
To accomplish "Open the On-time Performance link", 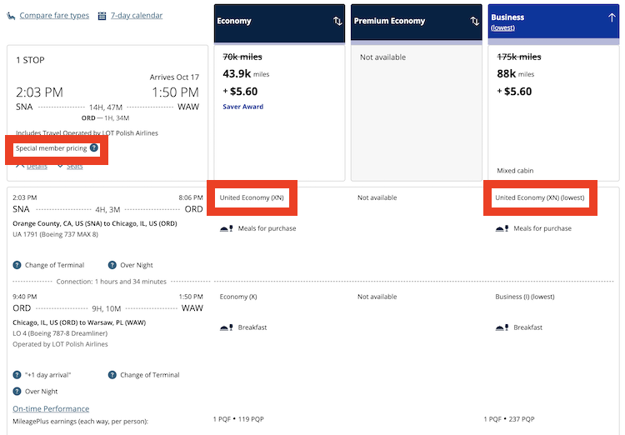I will tap(51, 408).
